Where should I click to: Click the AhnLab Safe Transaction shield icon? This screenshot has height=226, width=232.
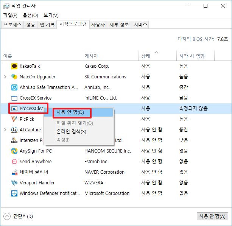(x=14, y=87)
